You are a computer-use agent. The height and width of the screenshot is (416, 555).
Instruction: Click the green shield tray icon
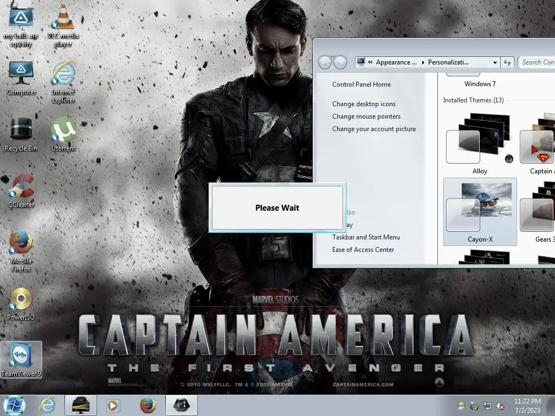pyautogui.click(x=474, y=406)
